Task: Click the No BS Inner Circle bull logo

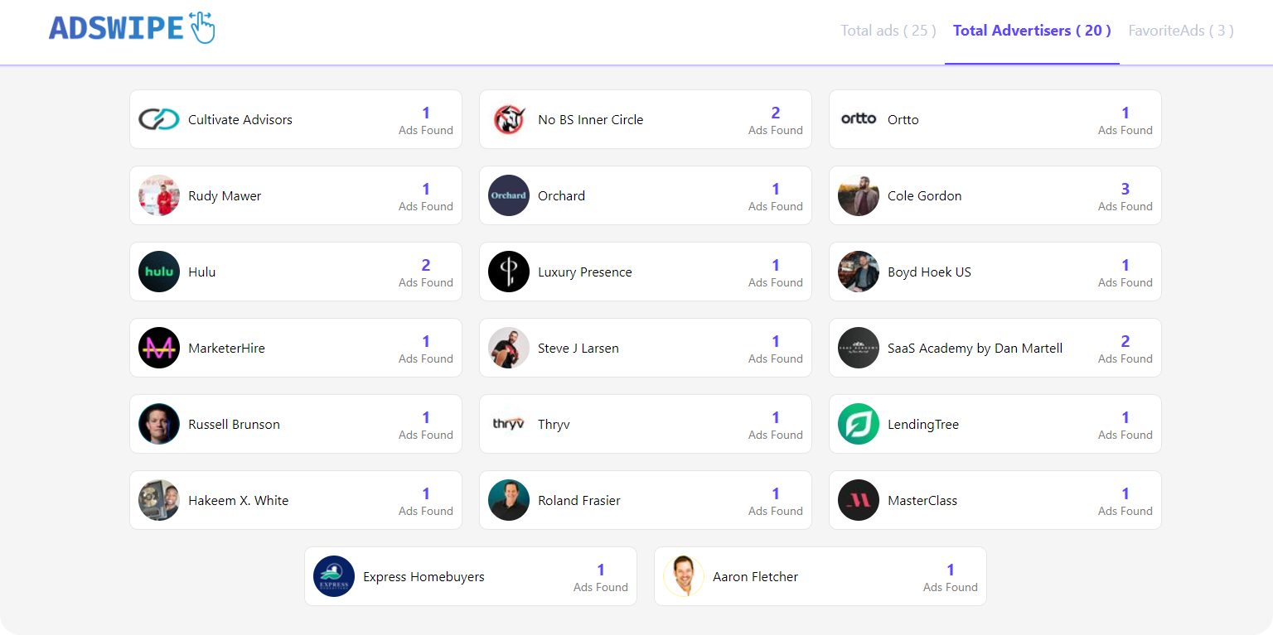Action: coord(509,119)
